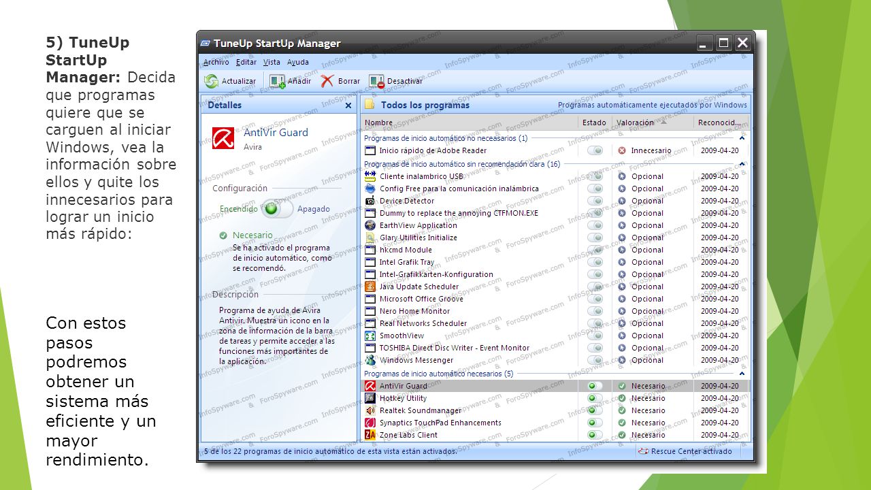Toggle the state switch for AntiVir Guard

pyautogui.click(x=595, y=386)
